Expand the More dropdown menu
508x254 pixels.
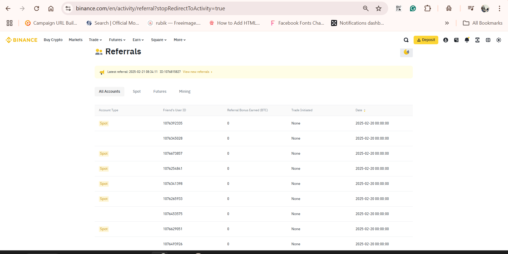(x=180, y=40)
